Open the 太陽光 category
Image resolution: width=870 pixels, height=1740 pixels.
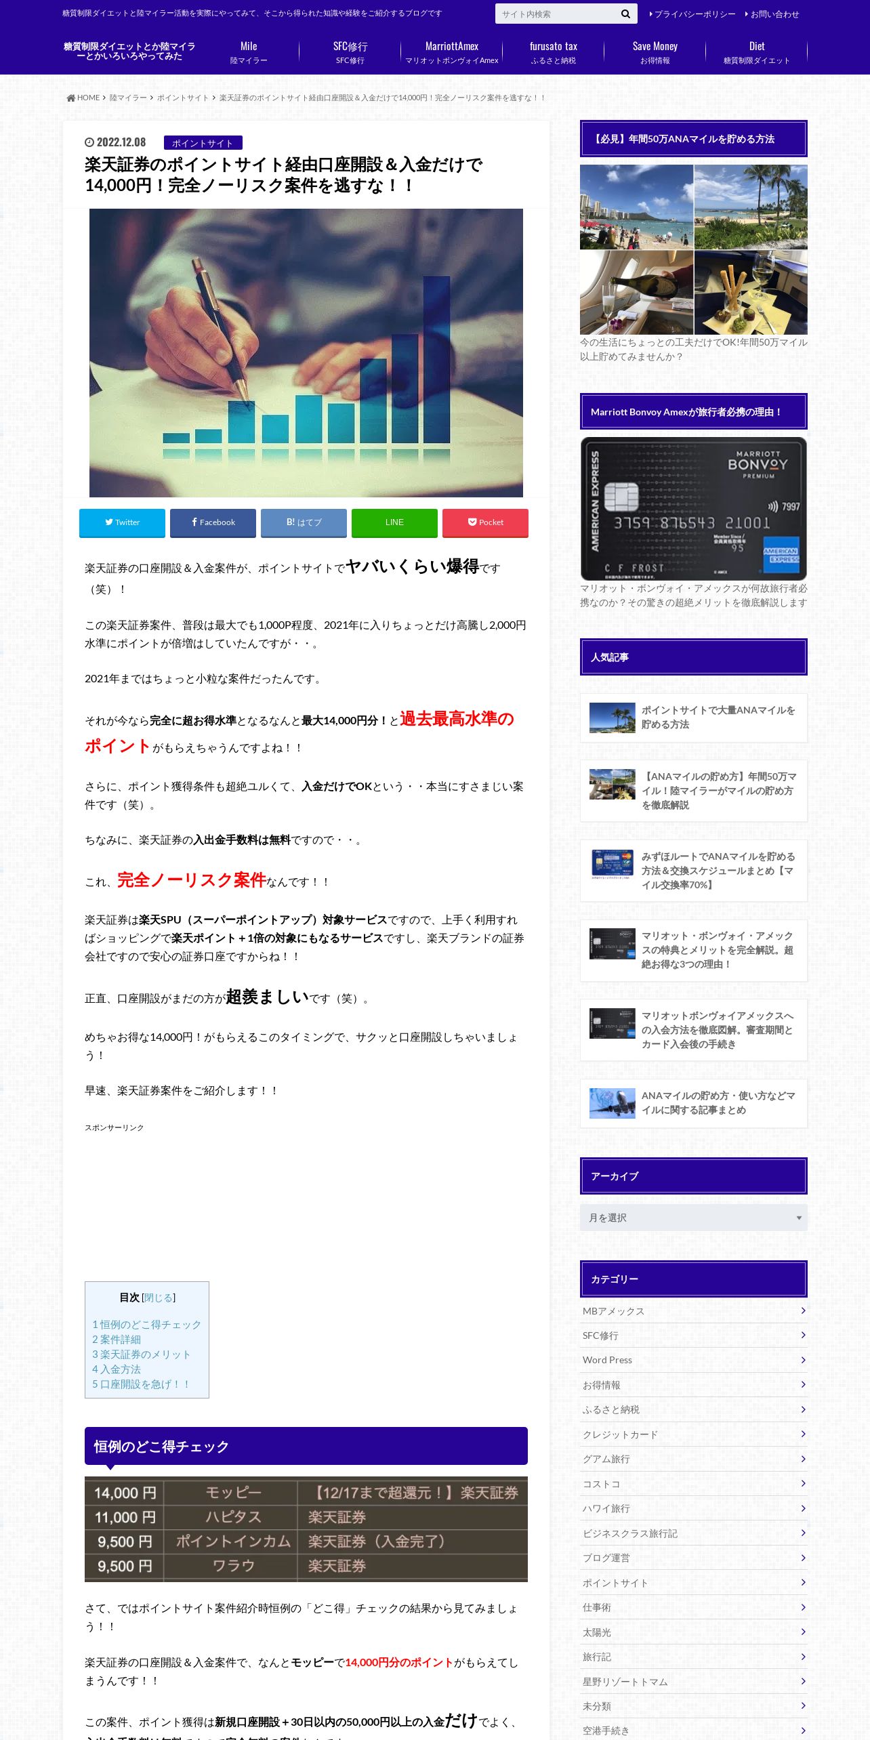tap(693, 1632)
